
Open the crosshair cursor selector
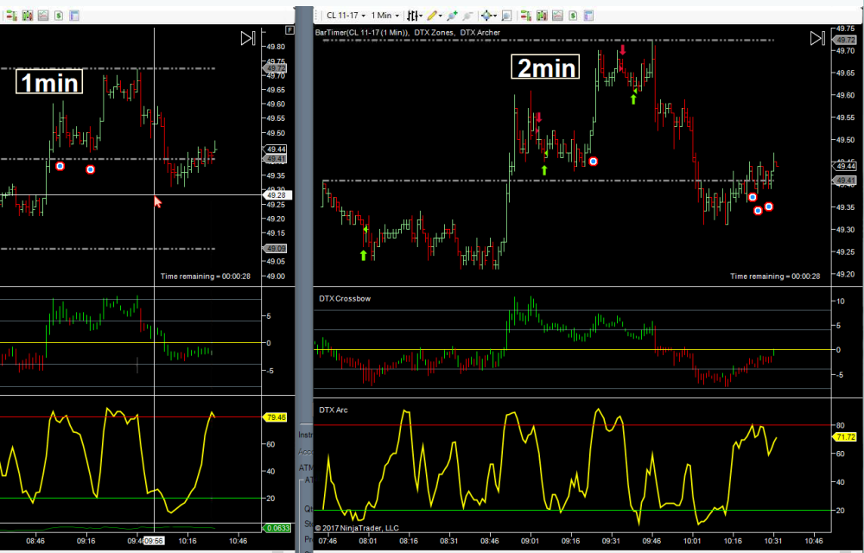pos(488,15)
